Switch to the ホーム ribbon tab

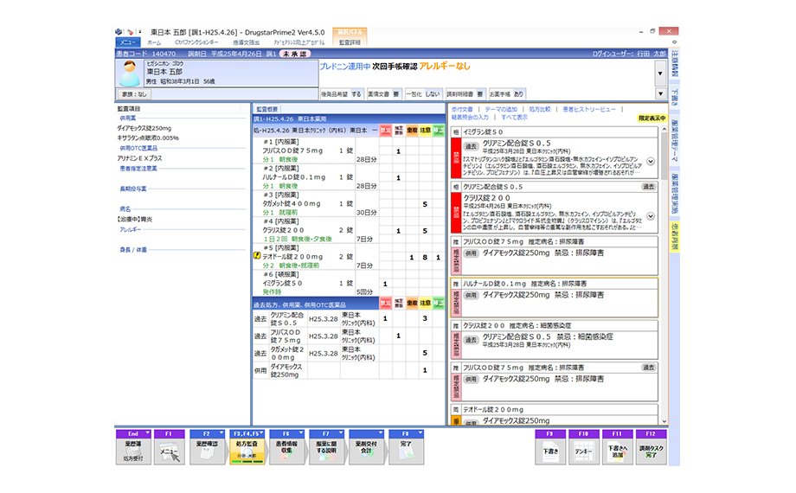[153, 42]
